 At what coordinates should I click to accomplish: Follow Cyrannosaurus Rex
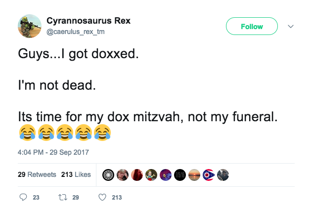coord(252,27)
